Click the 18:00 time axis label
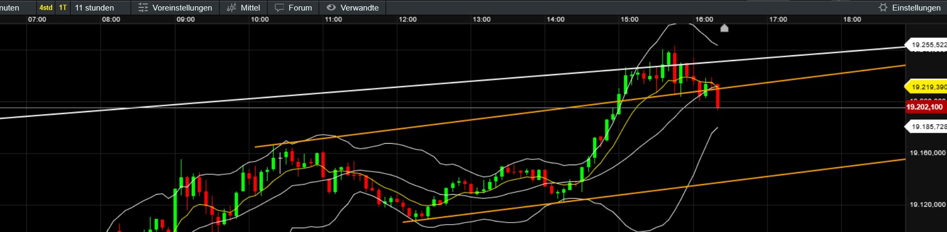 pos(852,19)
